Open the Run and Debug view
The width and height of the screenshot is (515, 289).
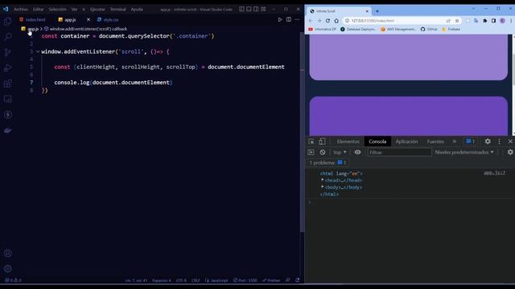tap(7, 67)
